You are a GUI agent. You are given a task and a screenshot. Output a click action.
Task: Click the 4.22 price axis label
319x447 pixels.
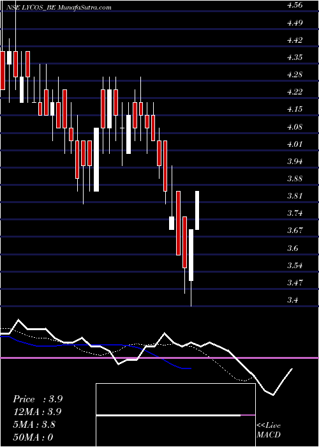coord(295,92)
